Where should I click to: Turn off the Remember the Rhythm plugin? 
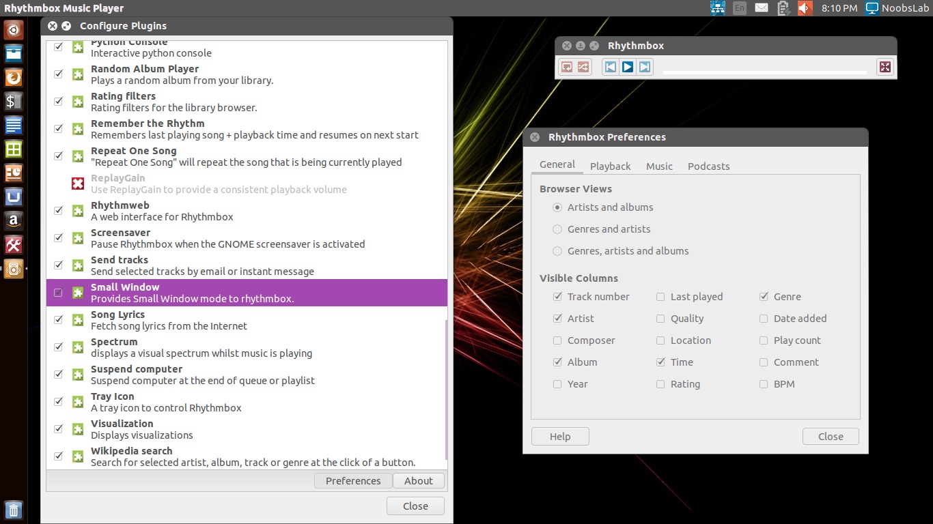[x=58, y=128]
